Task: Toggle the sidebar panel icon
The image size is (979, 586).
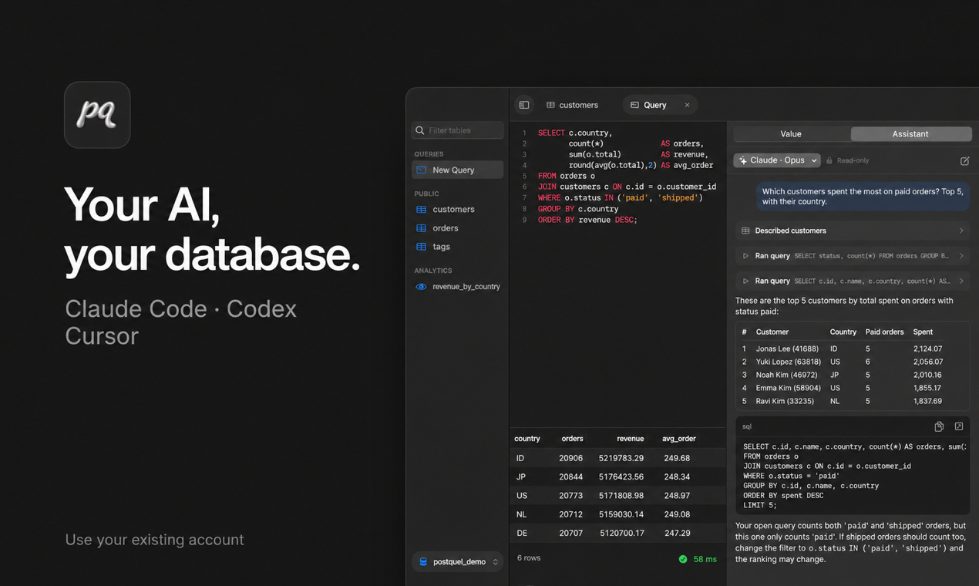Action: pyautogui.click(x=524, y=105)
